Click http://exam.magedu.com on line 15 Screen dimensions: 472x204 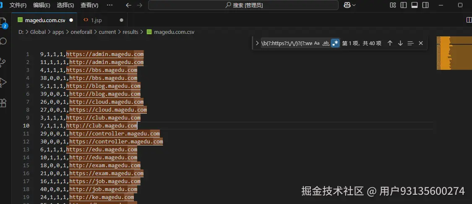(x=105, y=165)
